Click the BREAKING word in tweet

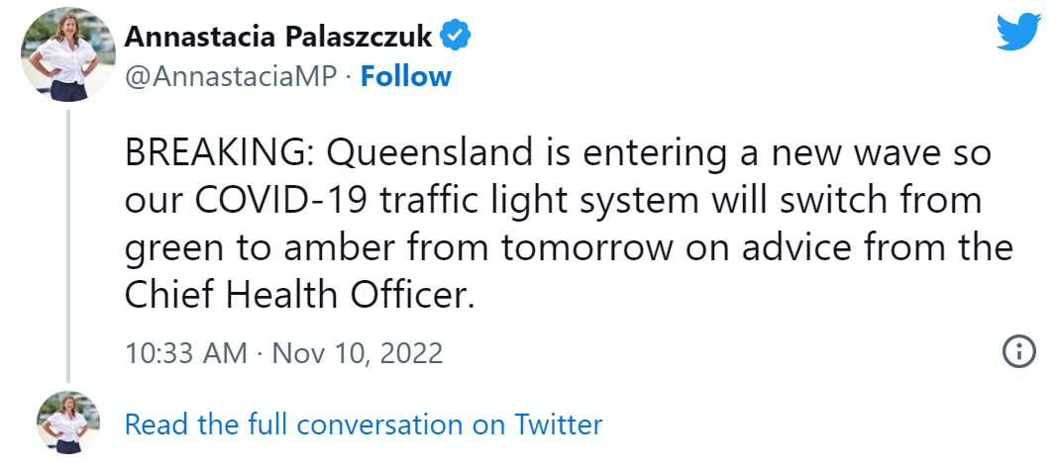coord(215,154)
